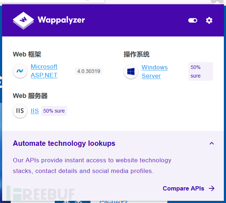Click the arrow next to Compare APIs
The height and width of the screenshot is (203, 226).
pos(212,188)
